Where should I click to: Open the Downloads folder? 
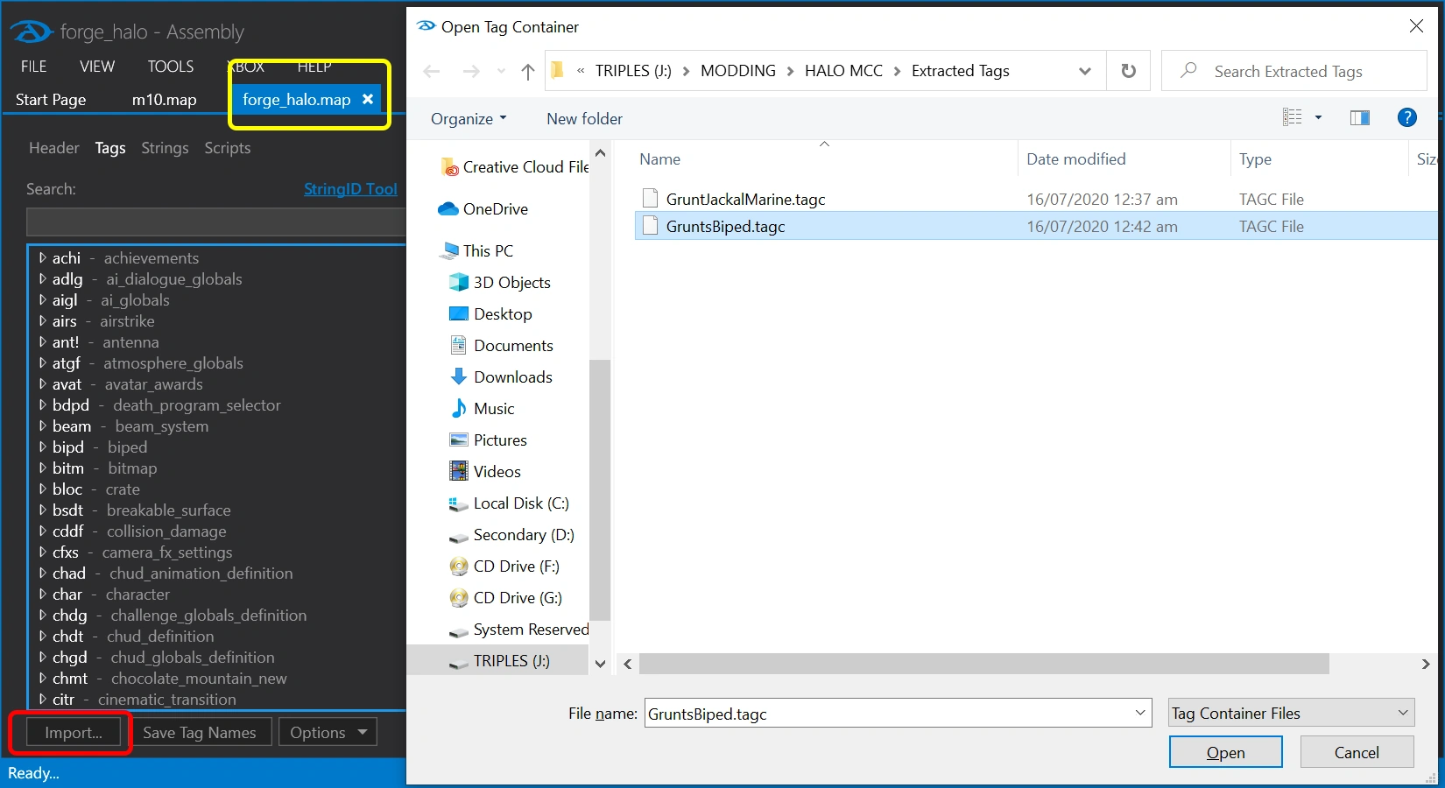pos(501,376)
